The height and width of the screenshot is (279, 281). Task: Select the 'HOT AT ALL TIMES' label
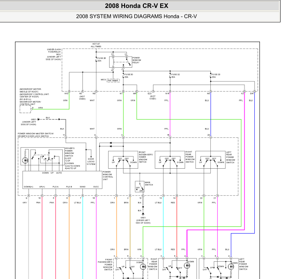96,45
